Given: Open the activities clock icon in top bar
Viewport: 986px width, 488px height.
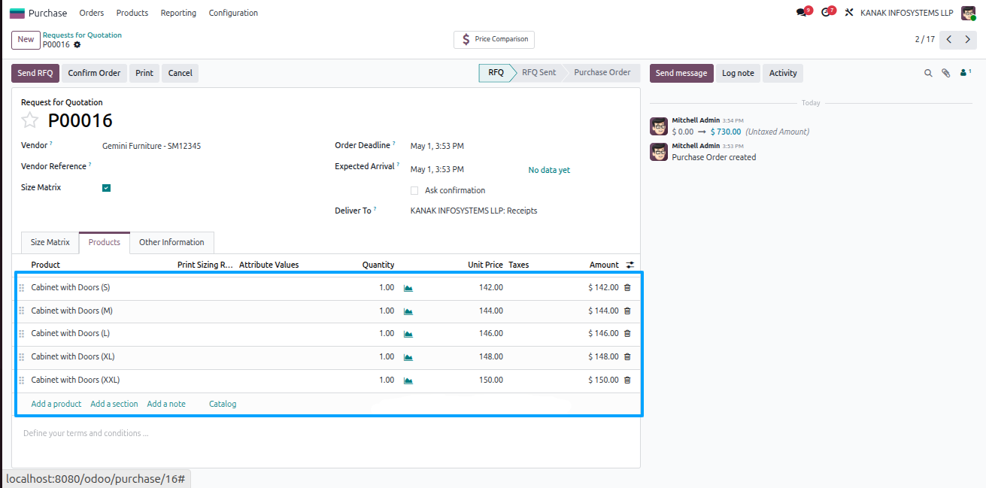Looking at the screenshot, I should [x=825, y=13].
